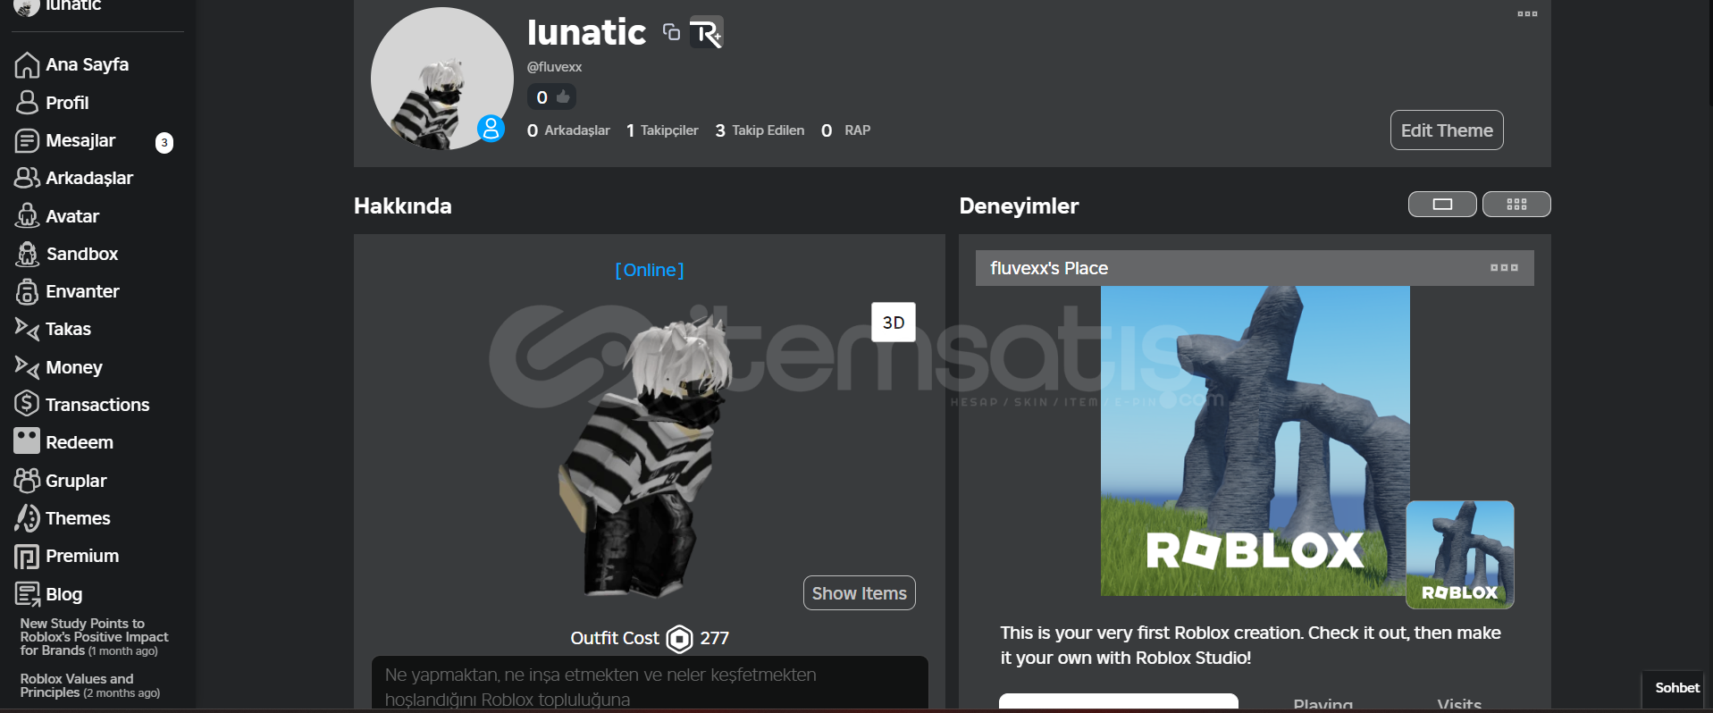The image size is (1713, 713).
Task: Switch experiences to slideshow view
Action: (1442, 205)
